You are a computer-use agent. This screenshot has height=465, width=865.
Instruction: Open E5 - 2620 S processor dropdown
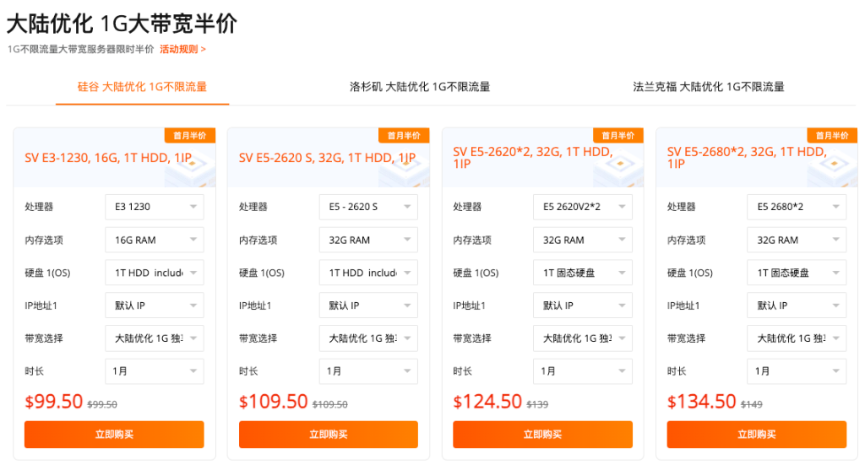click(367, 207)
